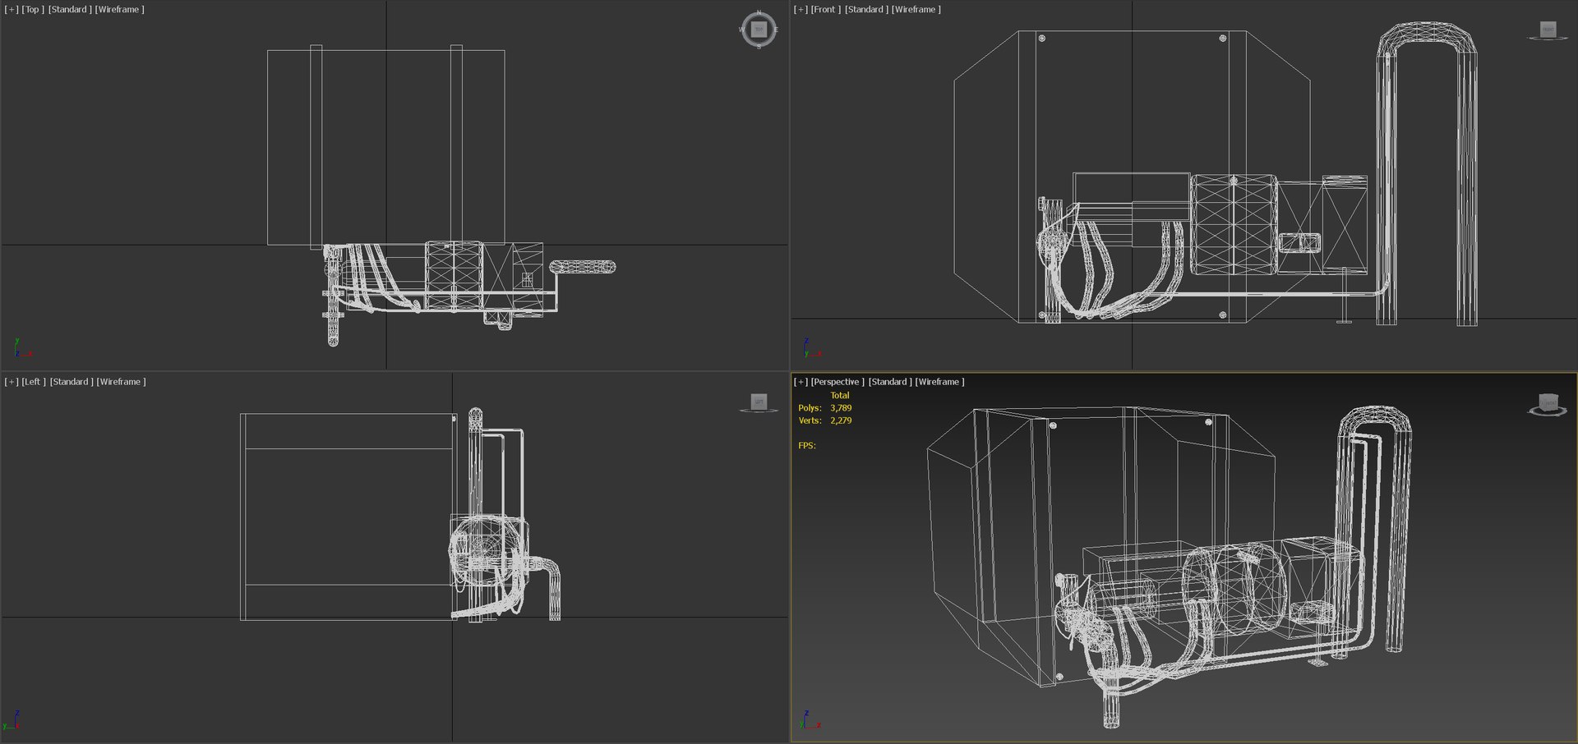Open the [+] menu in Top viewport
Image resolution: width=1578 pixels, height=744 pixels.
12,9
